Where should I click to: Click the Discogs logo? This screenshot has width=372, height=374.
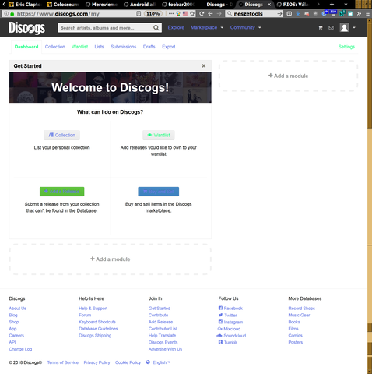[27, 28]
